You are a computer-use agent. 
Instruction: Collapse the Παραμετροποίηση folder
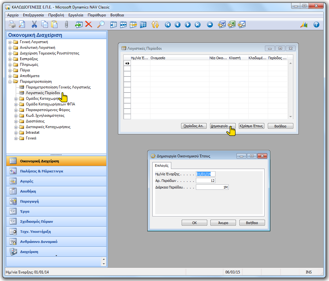(10, 82)
